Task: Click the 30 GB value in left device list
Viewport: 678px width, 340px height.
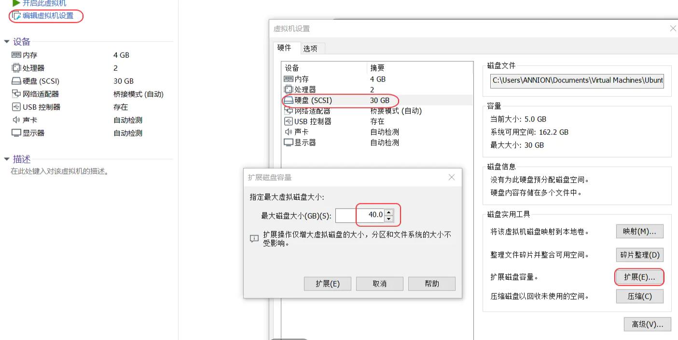Action: pos(124,81)
